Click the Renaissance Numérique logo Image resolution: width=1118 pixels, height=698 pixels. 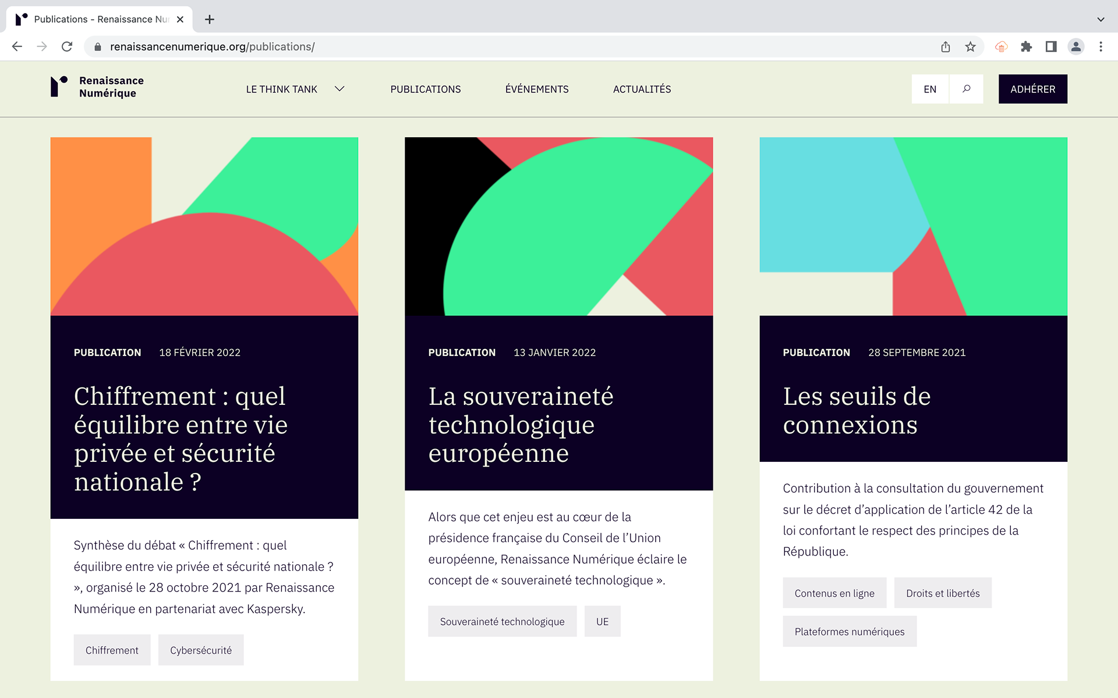97,87
